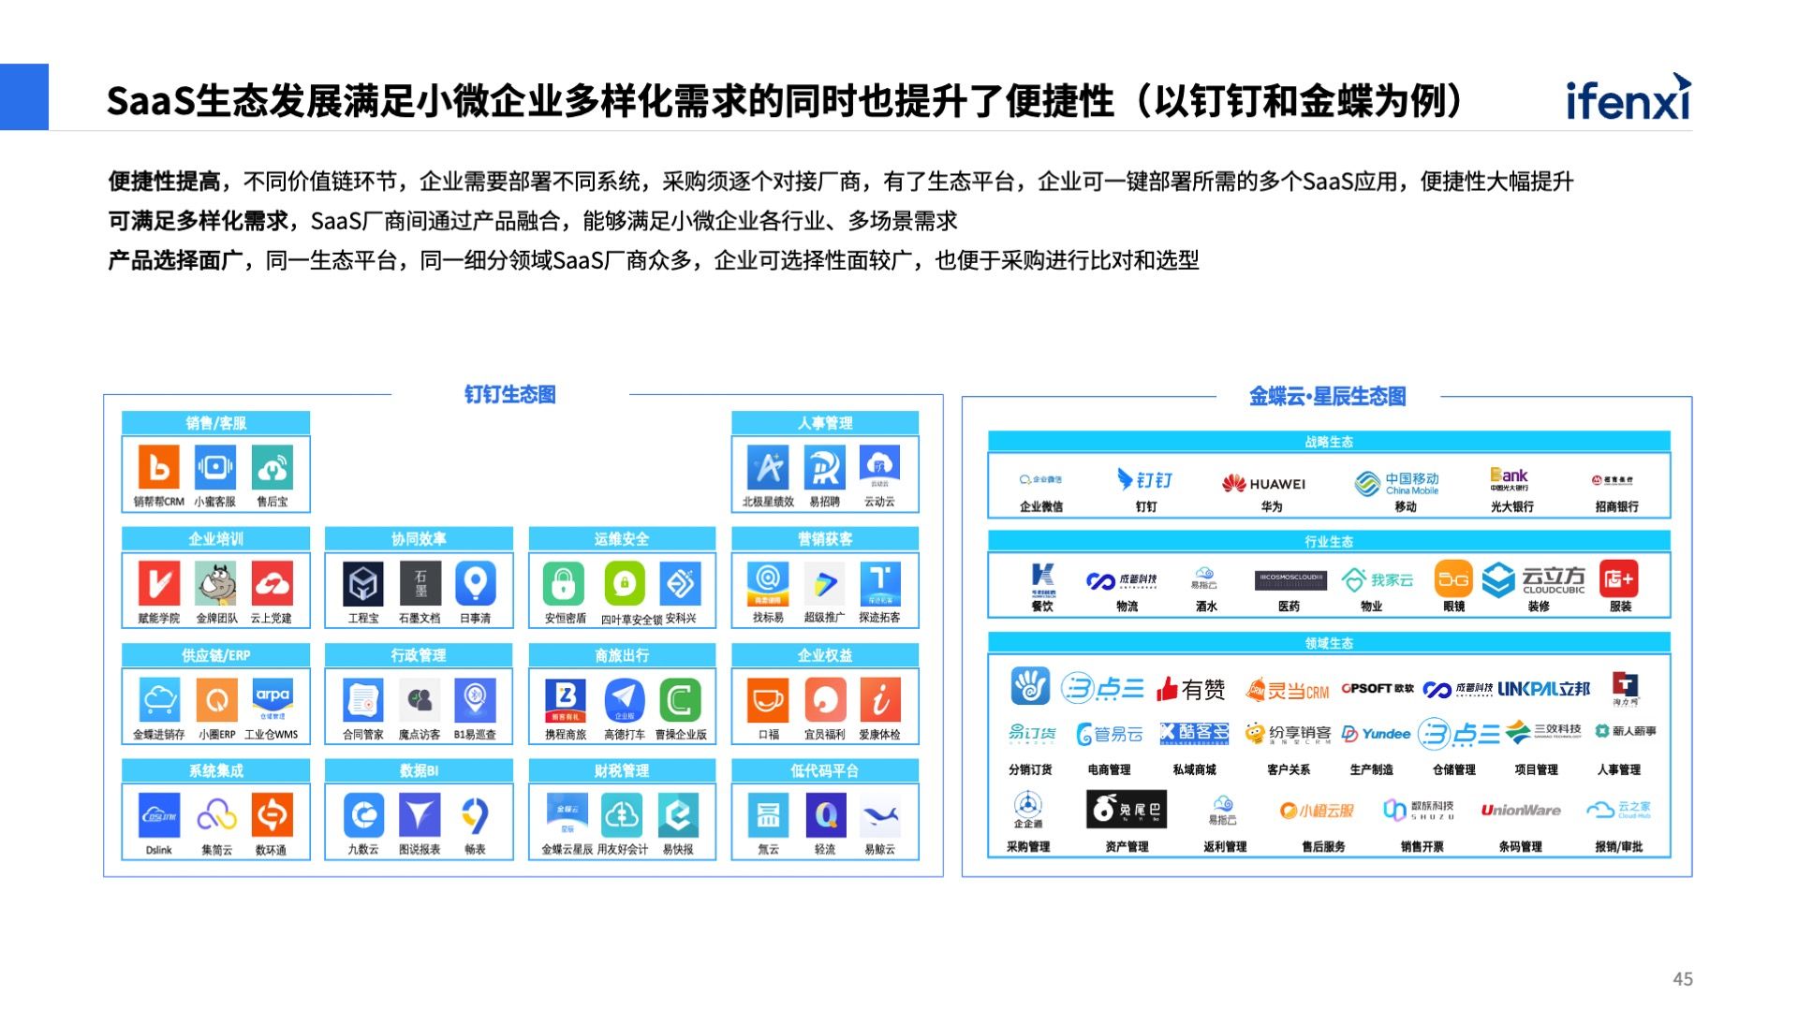
Task: Click the 钉钉 logo in 战略生态
Action: coord(1144,480)
